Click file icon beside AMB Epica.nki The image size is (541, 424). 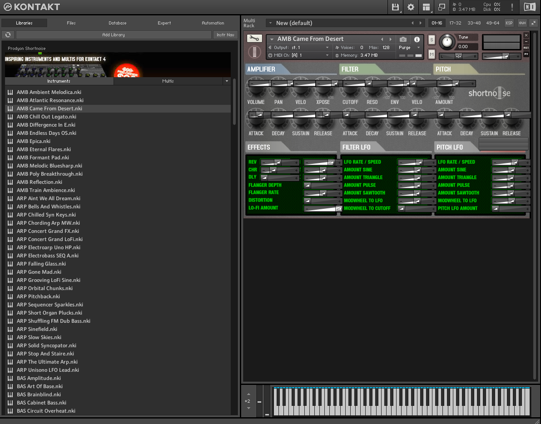click(10, 141)
